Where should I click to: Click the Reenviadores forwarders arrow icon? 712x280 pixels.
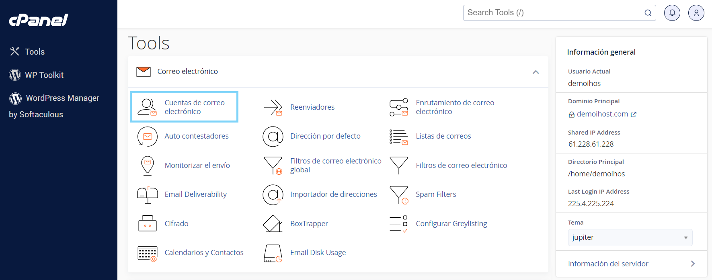click(273, 107)
